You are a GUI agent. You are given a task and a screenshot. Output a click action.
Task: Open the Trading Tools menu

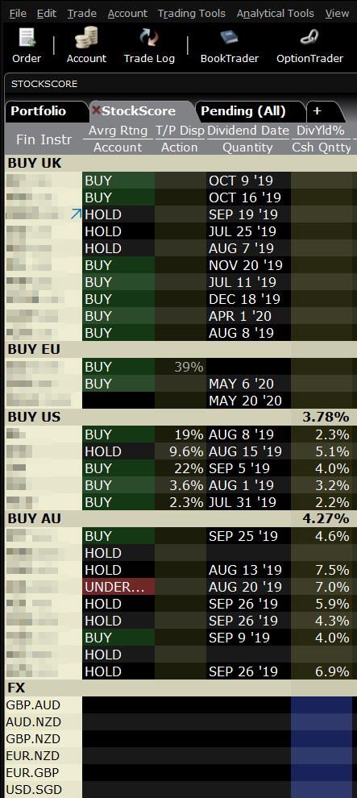[191, 13]
